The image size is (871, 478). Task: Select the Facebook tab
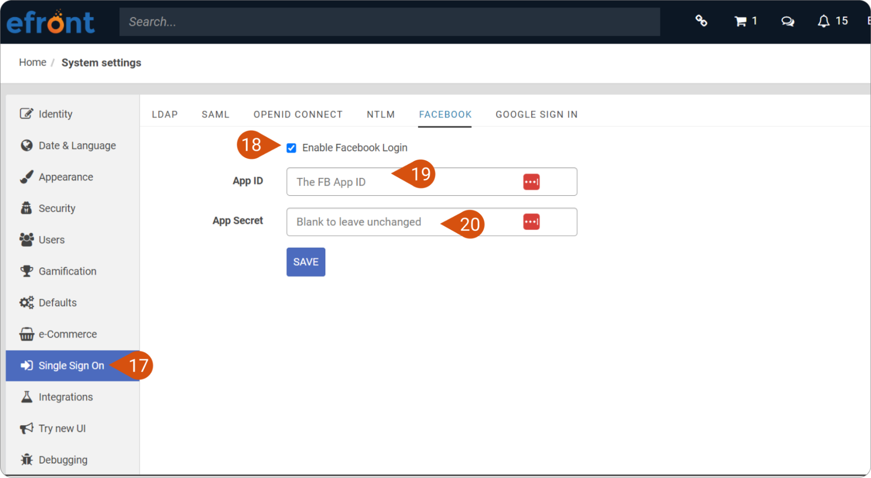(x=445, y=115)
